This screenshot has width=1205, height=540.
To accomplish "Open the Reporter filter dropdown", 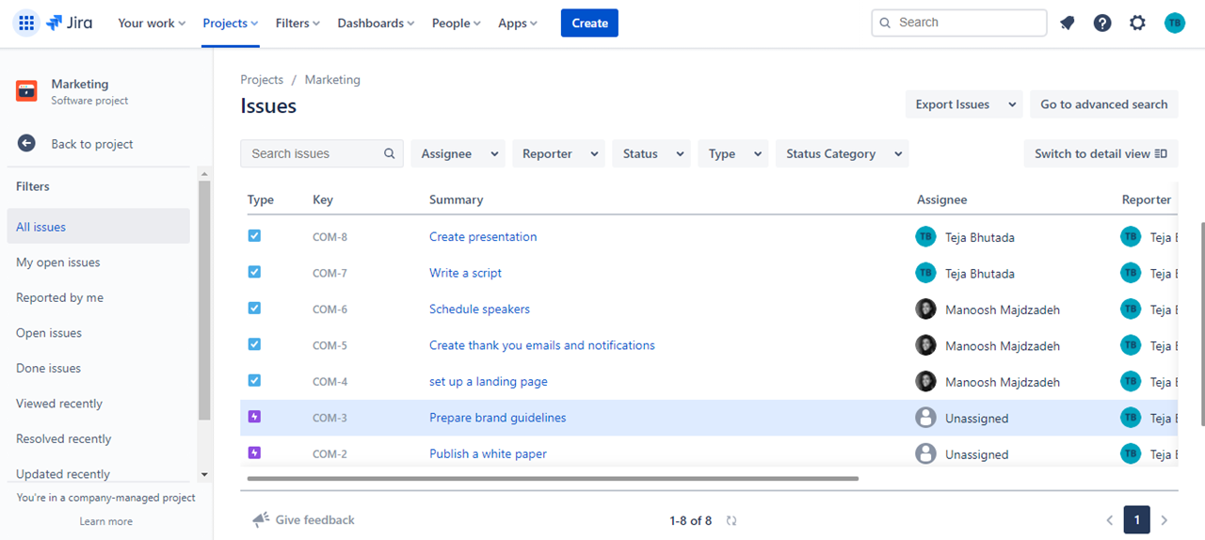I will point(558,153).
